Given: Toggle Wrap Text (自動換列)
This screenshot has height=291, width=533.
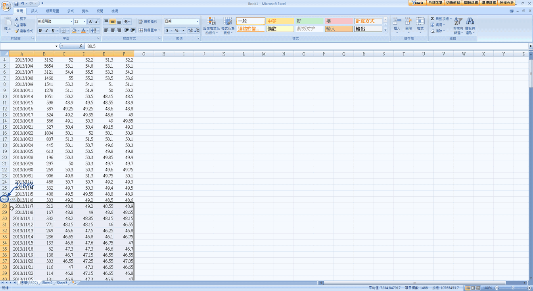Looking at the screenshot, I should (x=148, y=21).
